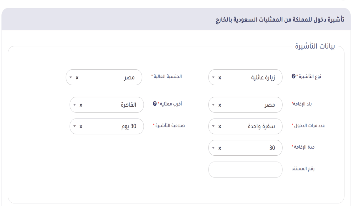Click the رقم المستند input field
This screenshot has height=206, width=353.
245,170
